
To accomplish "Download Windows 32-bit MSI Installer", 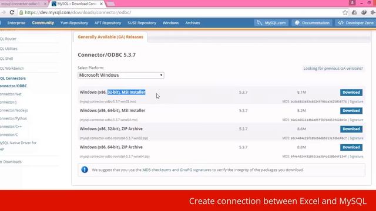I will 351,93.
